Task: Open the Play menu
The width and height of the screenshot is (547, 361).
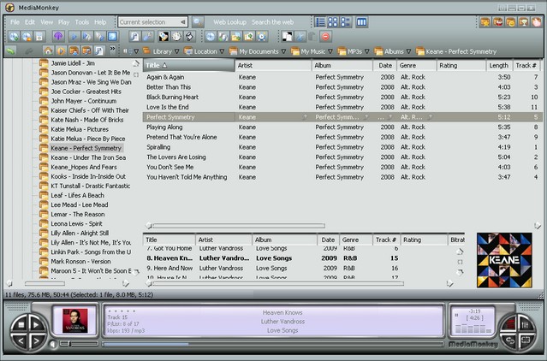Action: click(x=63, y=21)
